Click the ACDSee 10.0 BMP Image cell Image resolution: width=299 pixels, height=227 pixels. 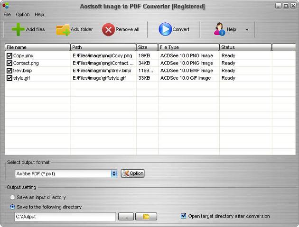tap(187, 71)
